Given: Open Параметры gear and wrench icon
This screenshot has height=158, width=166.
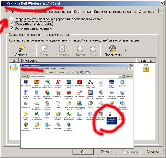Looking at the screenshot, I should 113,49.
